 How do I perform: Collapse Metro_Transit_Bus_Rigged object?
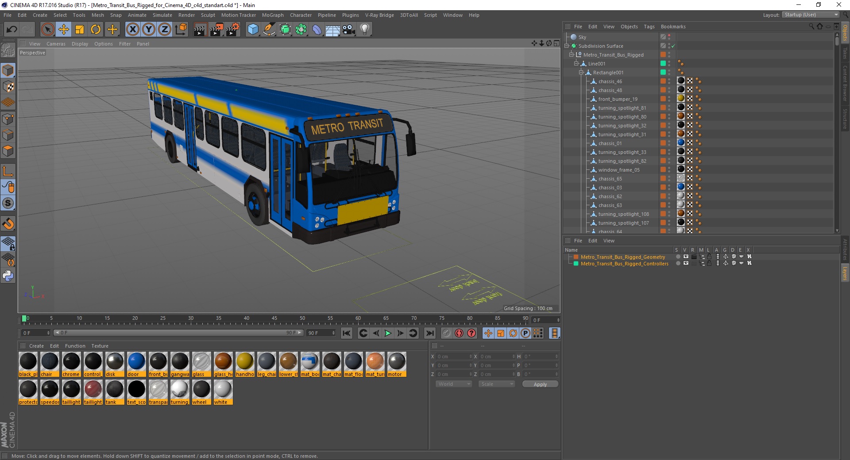point(572,55)
